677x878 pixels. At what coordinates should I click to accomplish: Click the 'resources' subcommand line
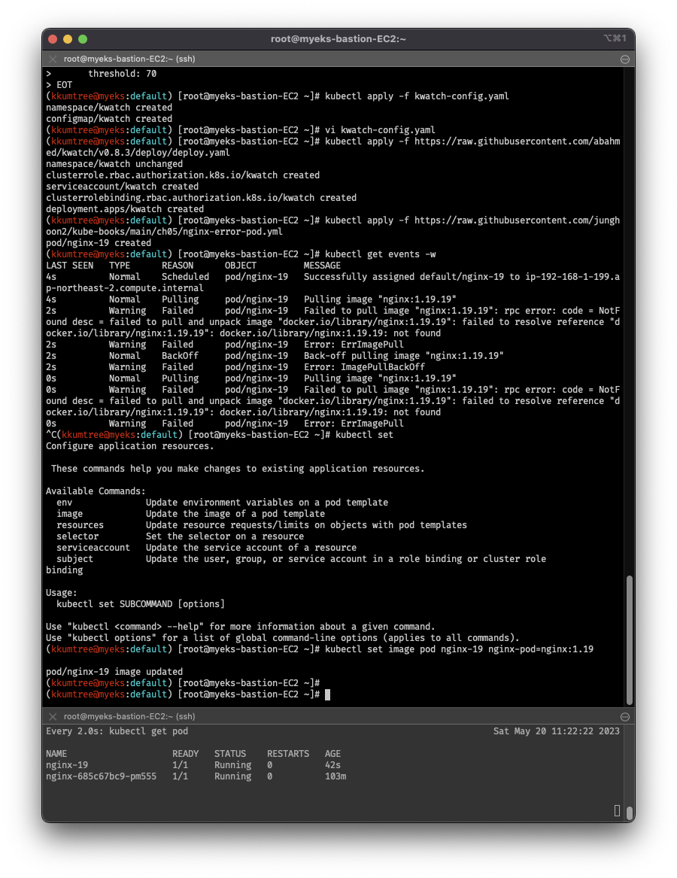pos(262,524)
